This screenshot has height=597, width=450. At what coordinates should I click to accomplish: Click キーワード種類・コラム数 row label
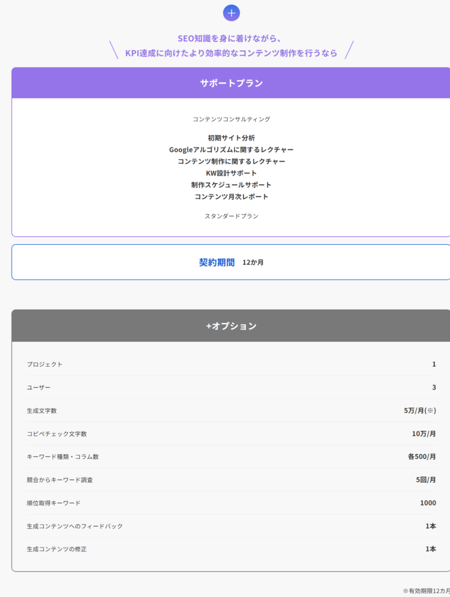tap(63, 457)
